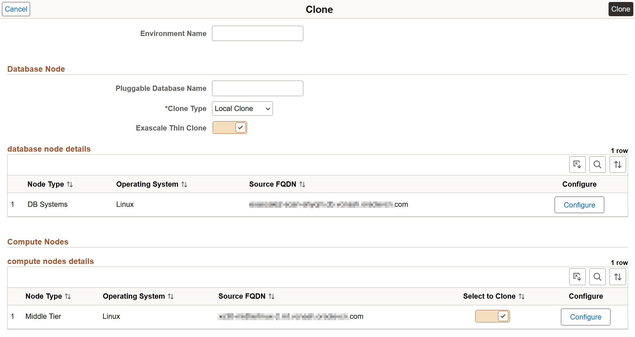Click the Clone button to start cloning
Viewport: 635px width, 337px height.
pyautogui.click(x=620, y=9)
